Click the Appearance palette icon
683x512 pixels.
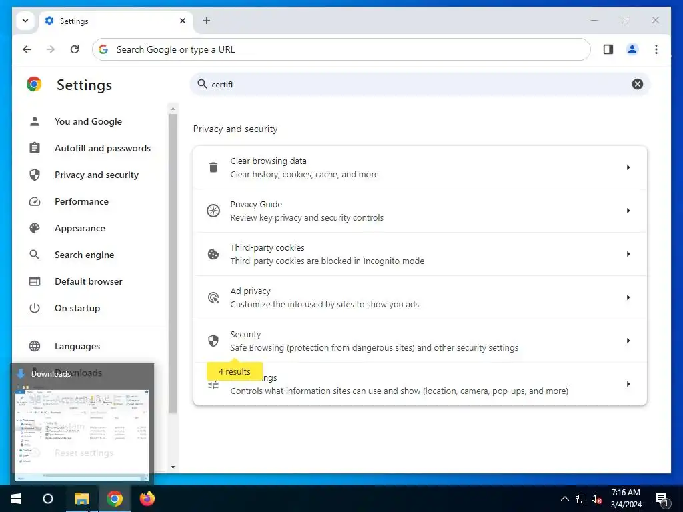pos(35,228)
